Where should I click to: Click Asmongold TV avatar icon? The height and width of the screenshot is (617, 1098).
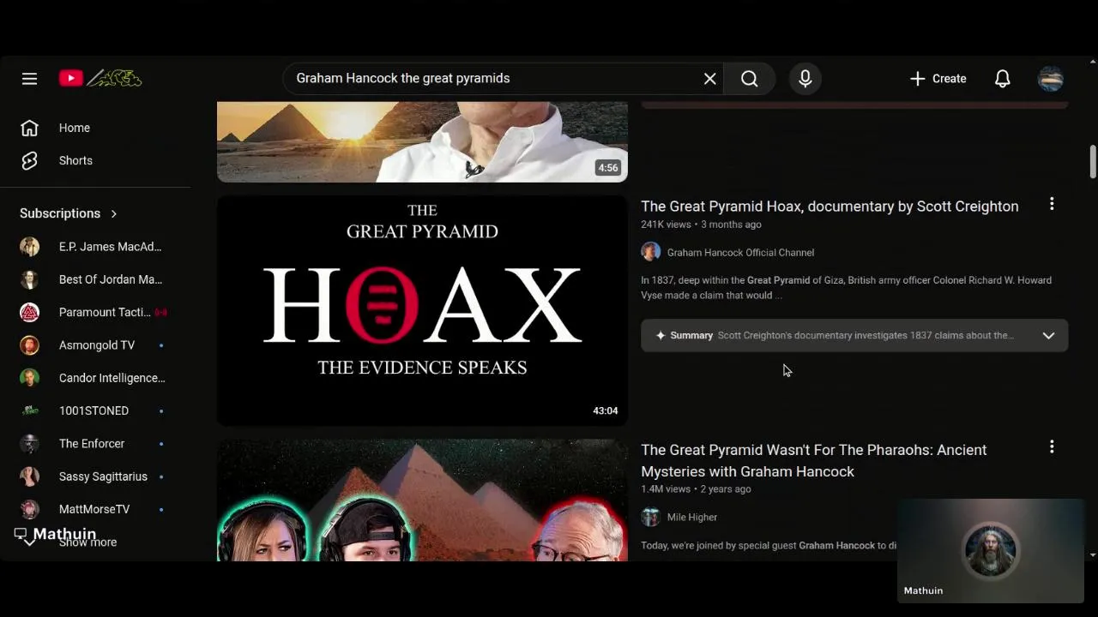pyautogui.click(x=29, y=345)
